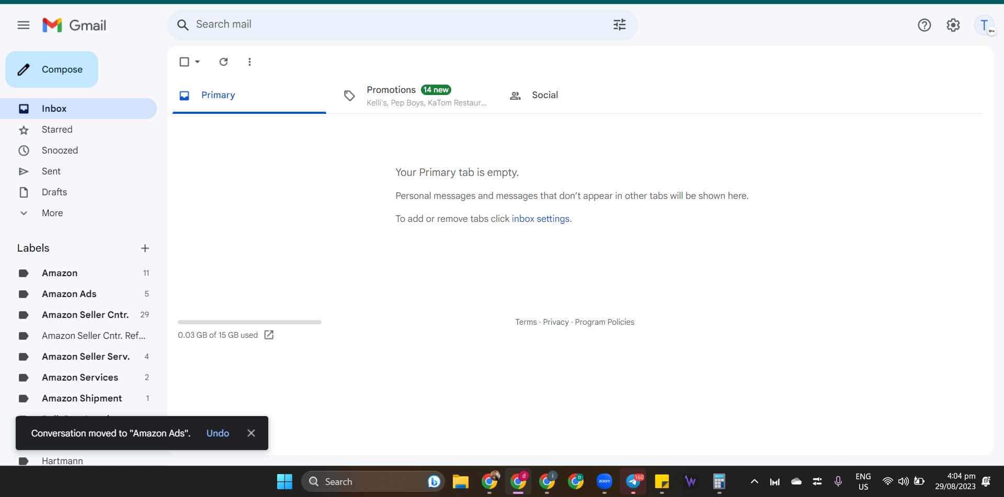Image resolution: width=1004 pixels, height=497 pixels.
Task: Open the Amazon Seller Cntr. label
Action: [78, 315]
